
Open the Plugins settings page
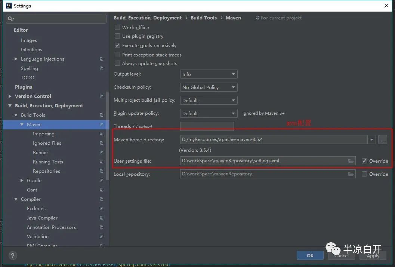click(24, 87)
